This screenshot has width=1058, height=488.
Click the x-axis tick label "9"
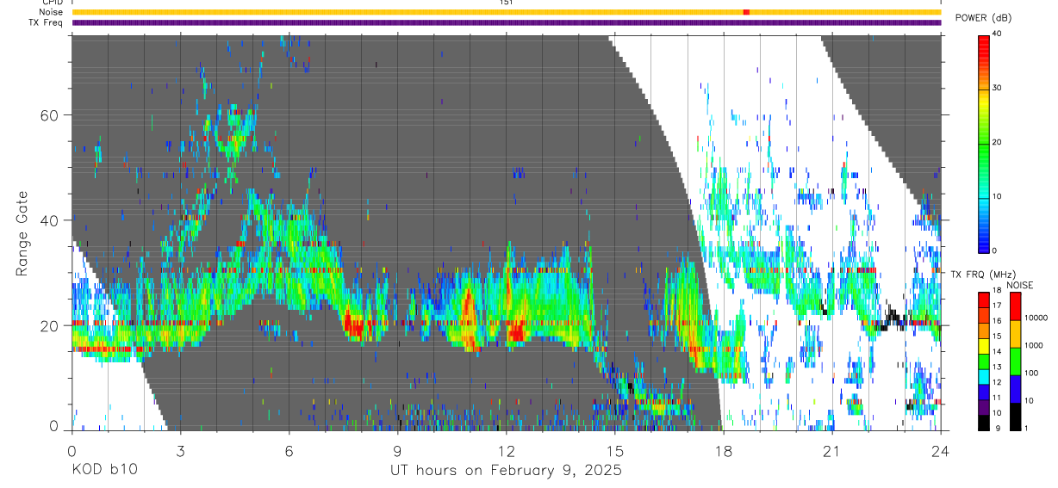pyautogui.click(x=397, y=450)
